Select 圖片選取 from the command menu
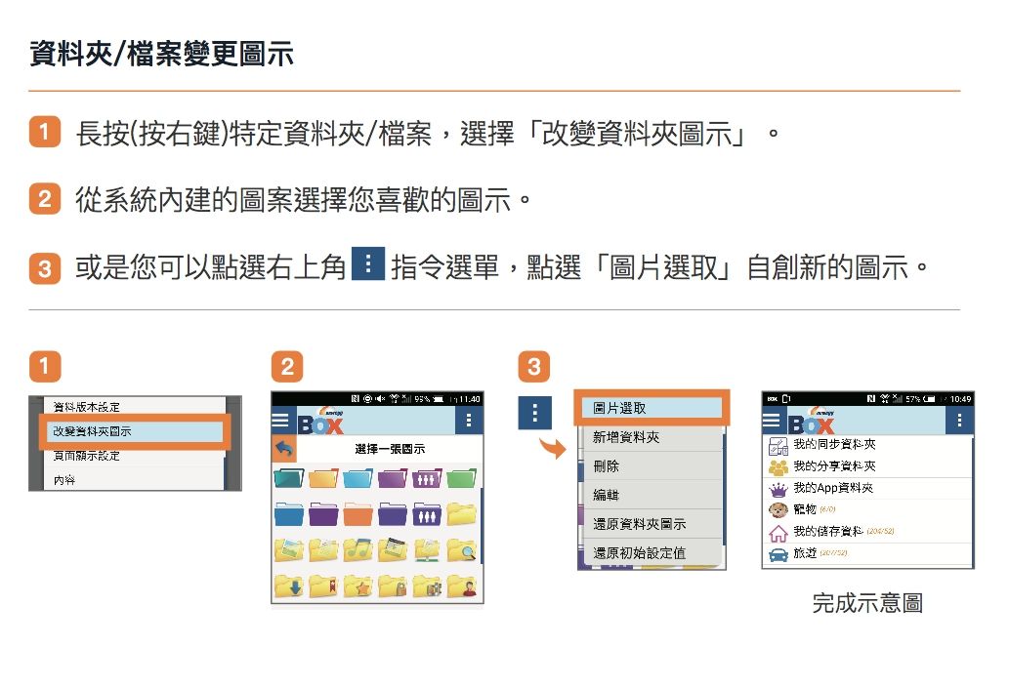The height and width of the screenshot is (686, 1009). [650, 408]
